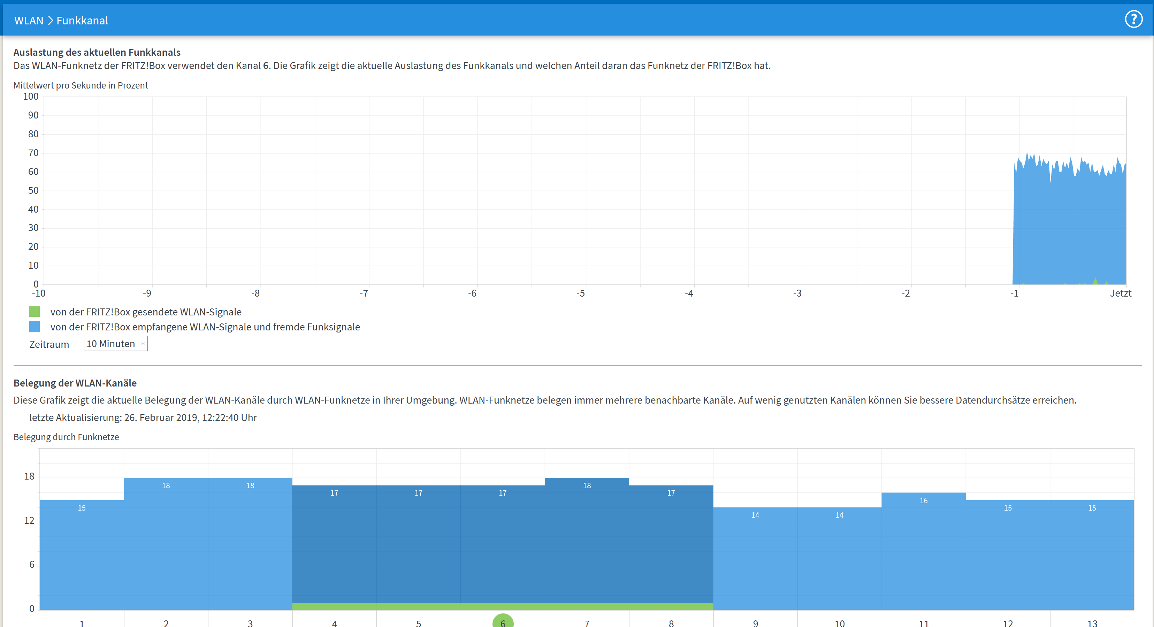The height and width of the screenshot is (627, 1154).
Task: Click the Jetzt label on the time axis
Action: (1121, 293)
